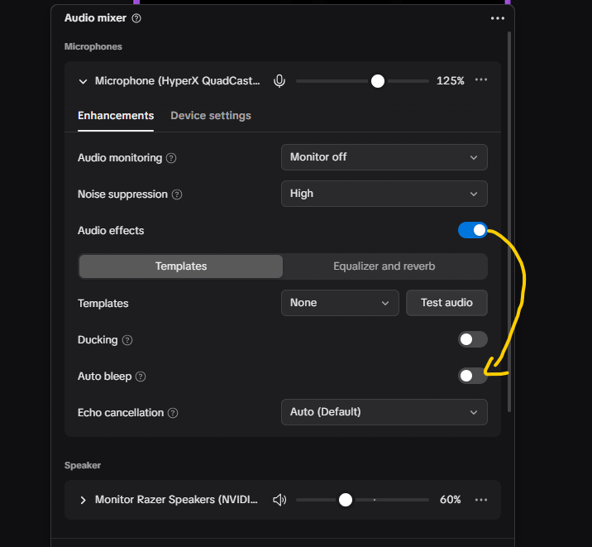Switch to the Enhancements tab
Image resolution: width=592 pixels, height=547 pixels.
click(116, 116)
